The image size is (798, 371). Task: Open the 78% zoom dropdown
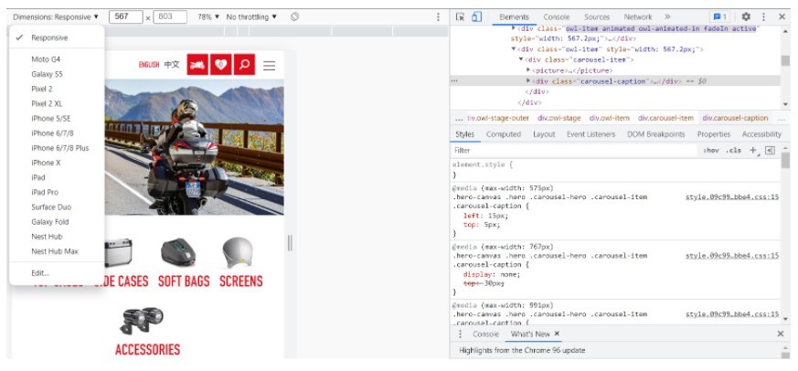(208, 16)
